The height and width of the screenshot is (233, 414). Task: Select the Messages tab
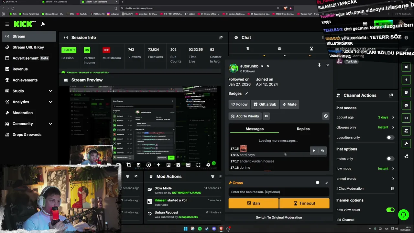[x=255, y=129]
